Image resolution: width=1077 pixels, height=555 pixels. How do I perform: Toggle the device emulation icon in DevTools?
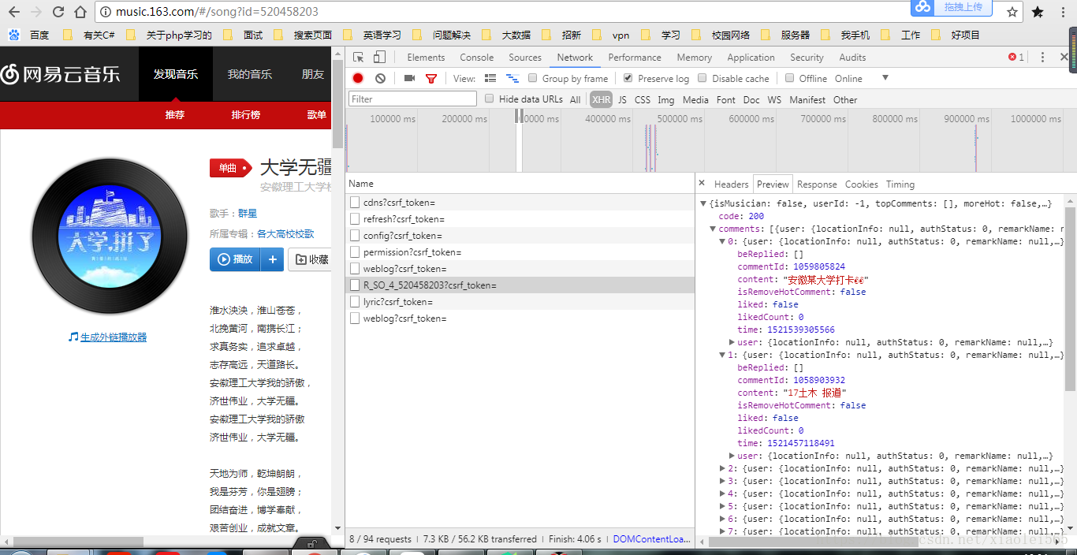tap(380, 57)
